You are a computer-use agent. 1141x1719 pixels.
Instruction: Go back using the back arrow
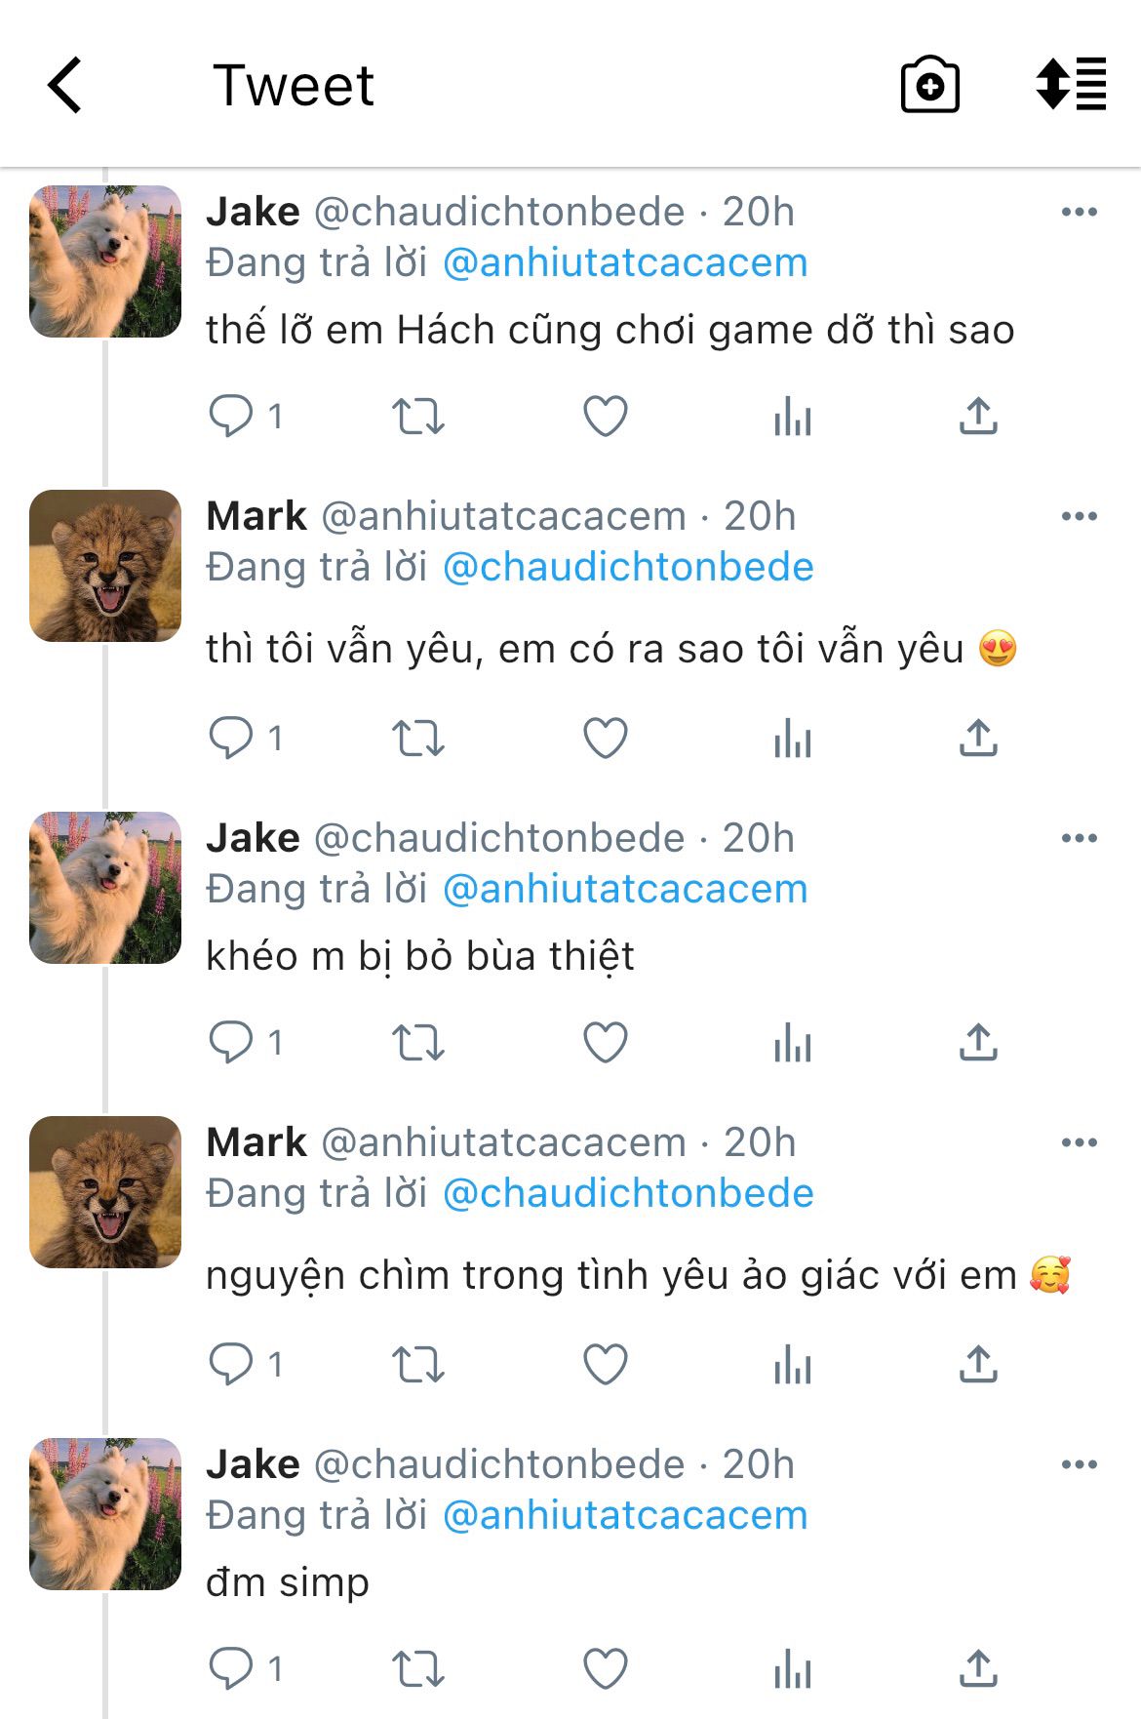pyautogui.click(x=64, y=86)
